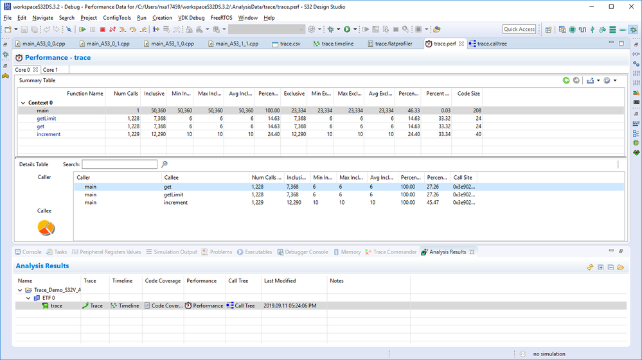Viewport: 642px width, 360px height.
Task: Click the Expand All icon in Analysis Results
Action: point(601,267)
